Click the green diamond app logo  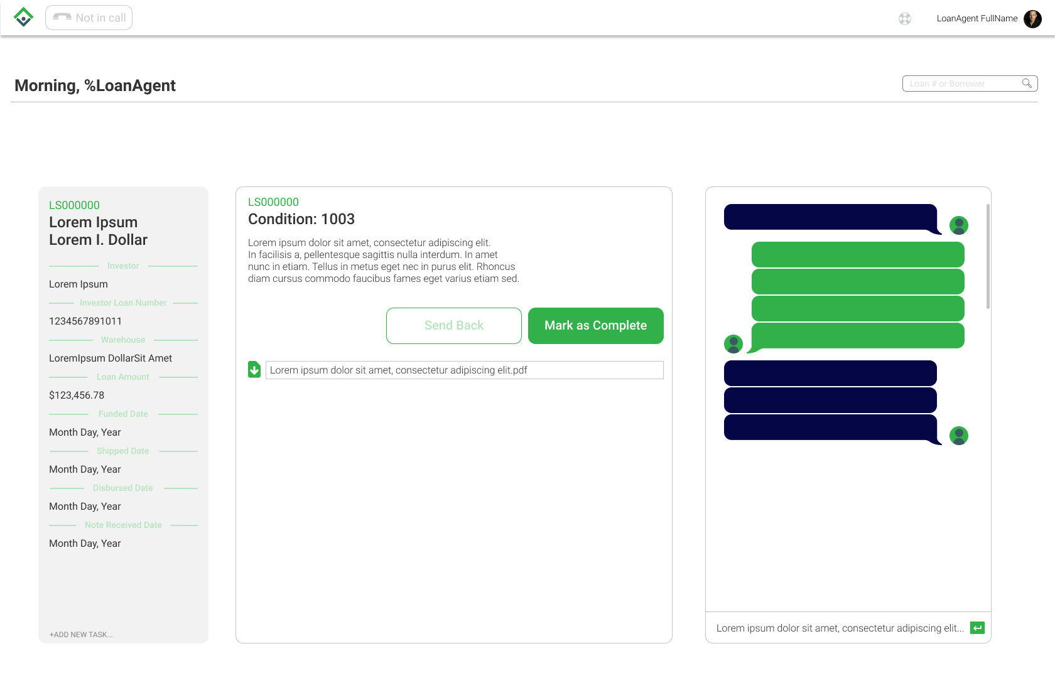23,18
